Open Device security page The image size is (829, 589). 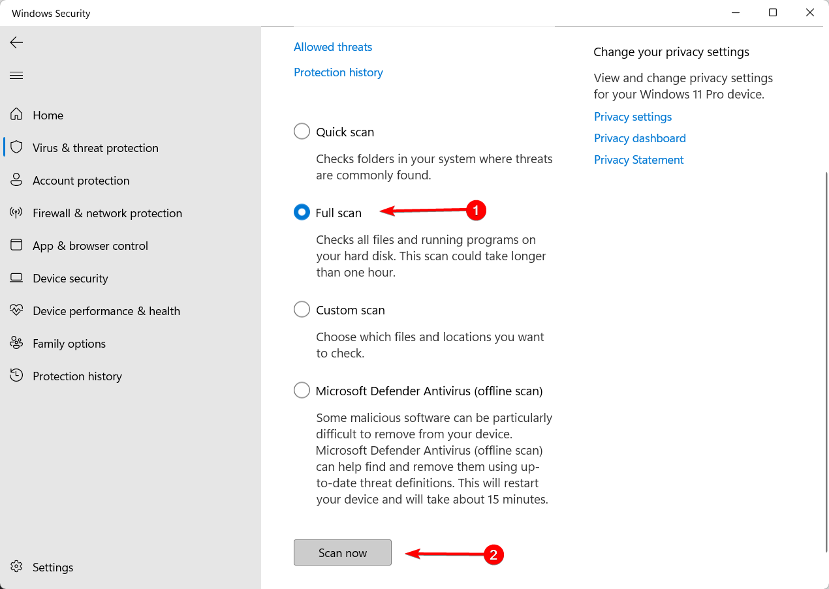(131, 278)
